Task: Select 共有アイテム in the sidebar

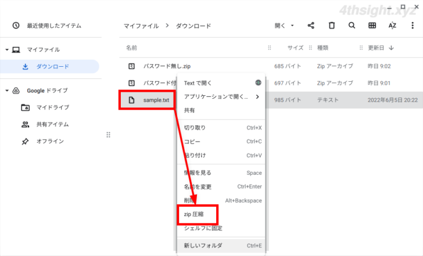Action: point(53,124)
